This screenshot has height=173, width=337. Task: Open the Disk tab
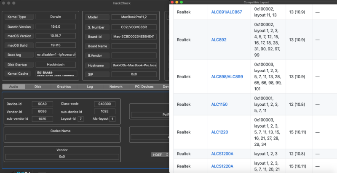(x=38, y=87)
